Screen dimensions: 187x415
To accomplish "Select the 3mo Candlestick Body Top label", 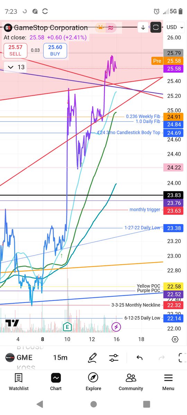I will point(129,132).
